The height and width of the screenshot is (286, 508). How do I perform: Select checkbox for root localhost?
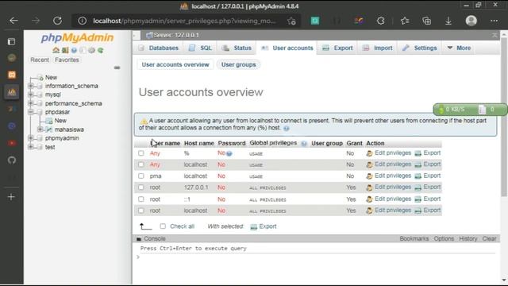(141, 211)
